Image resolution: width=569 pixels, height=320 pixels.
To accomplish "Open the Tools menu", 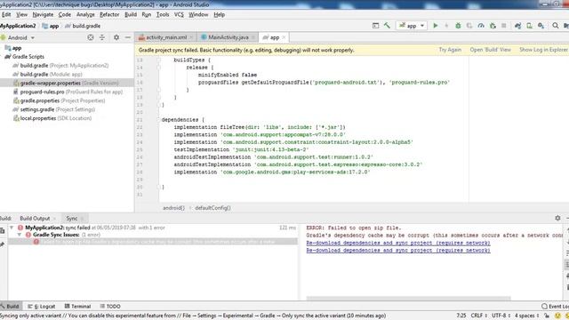I will 163,14.
